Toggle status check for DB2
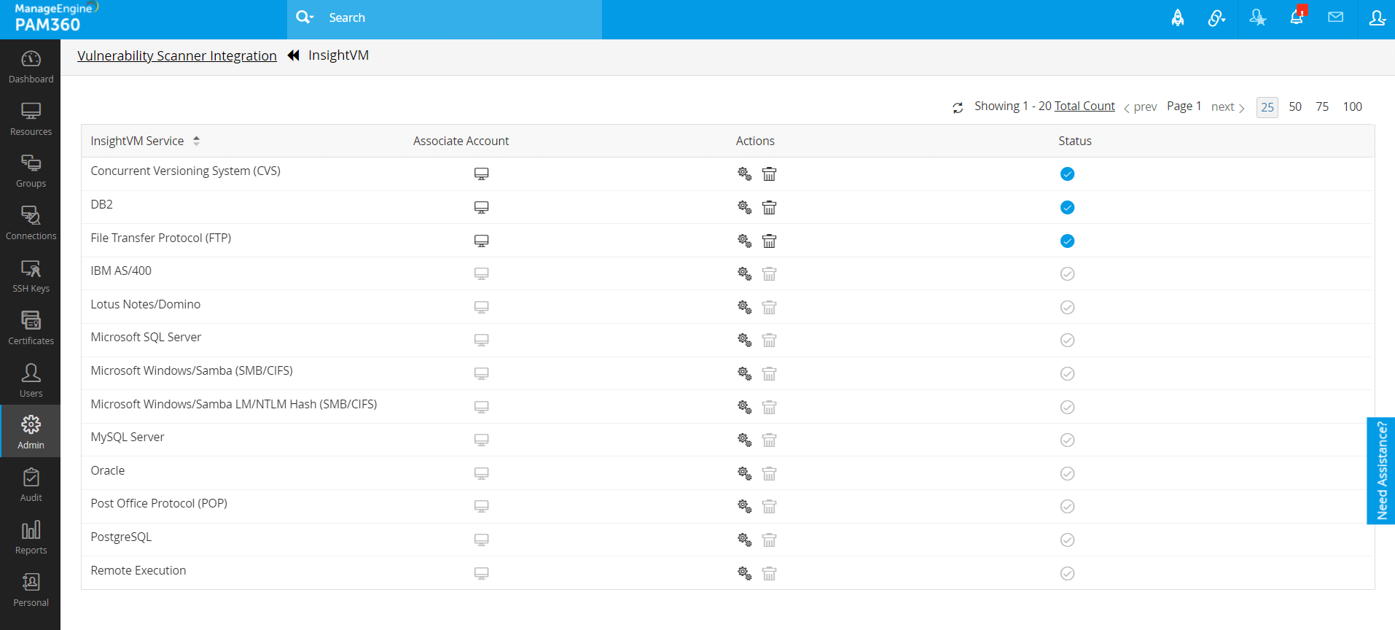Viewport: 1395px width, 630px height. pos(1067,207)
